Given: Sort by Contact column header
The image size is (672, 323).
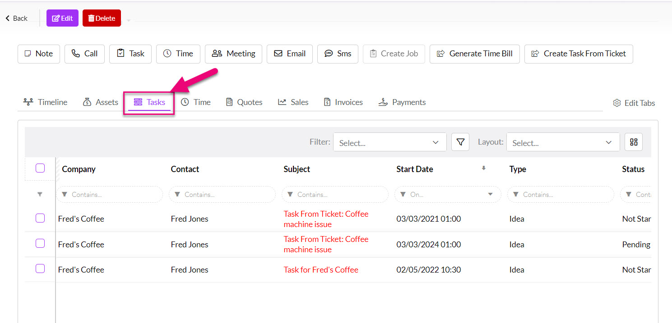Looking at the screenshot, I should [185, 169].
